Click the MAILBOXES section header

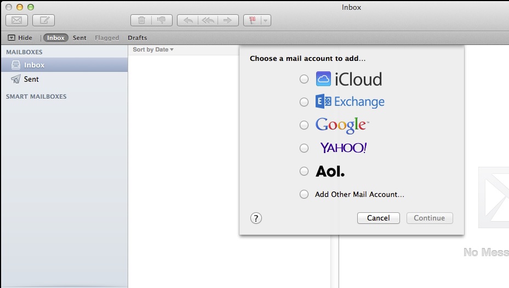coord(24,52)
